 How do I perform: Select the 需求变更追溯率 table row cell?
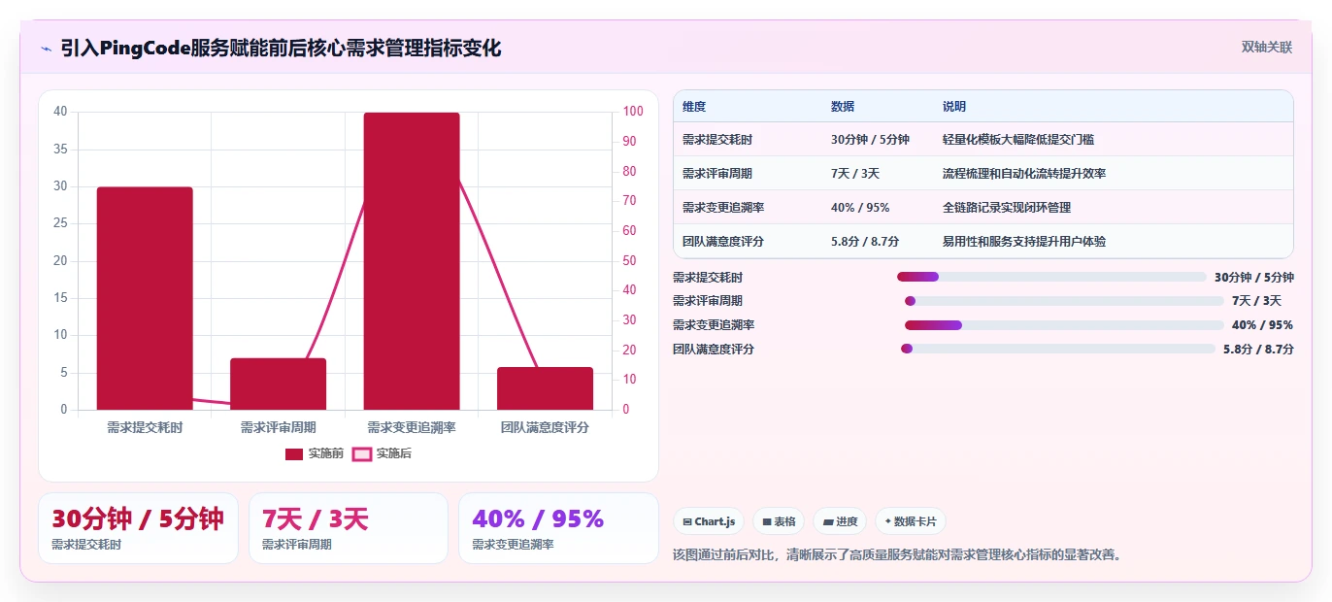(723, 208)
